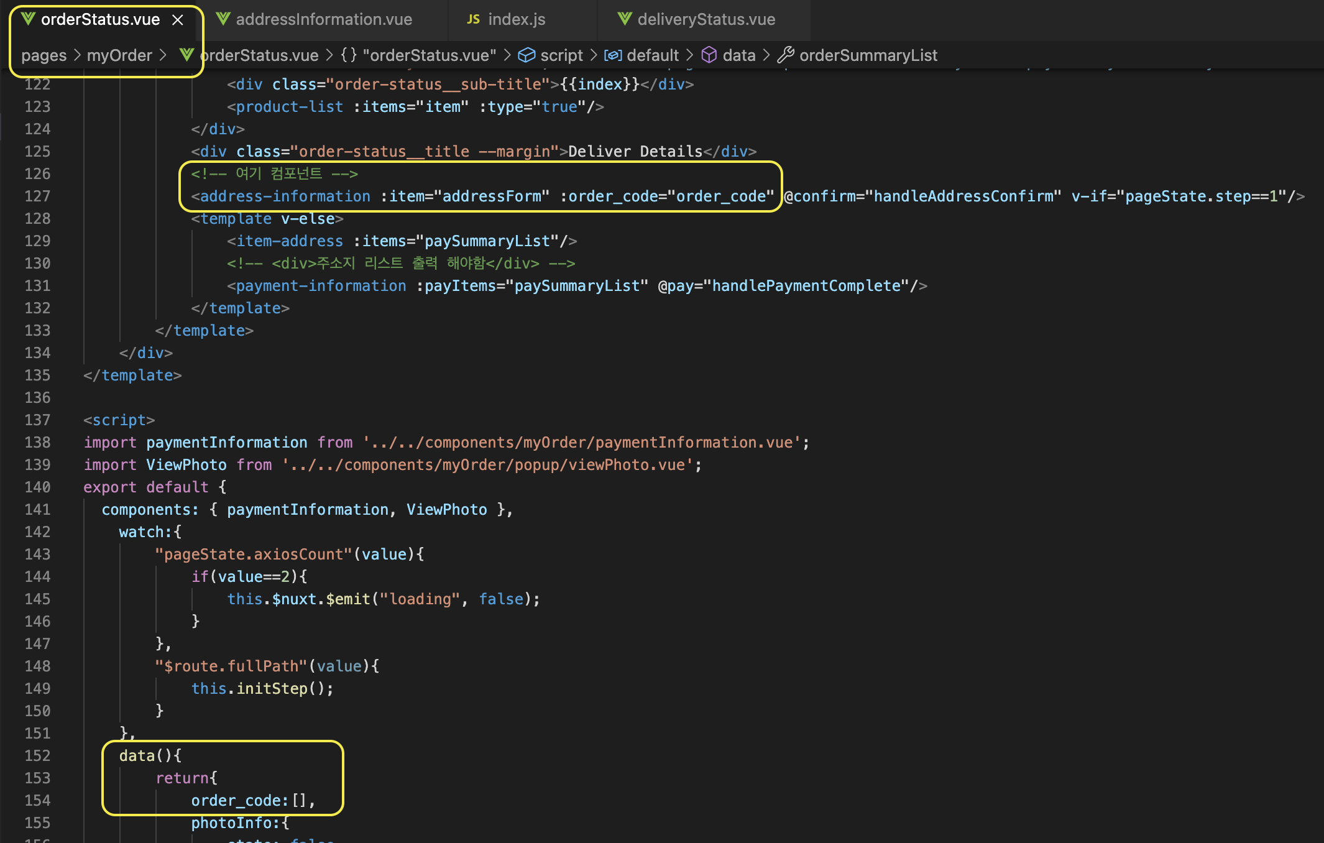The image size is (1324, 843).
Task: Click the curly braces breadcrumb icon
Action: pyautogui.click(x=349, y=55)
